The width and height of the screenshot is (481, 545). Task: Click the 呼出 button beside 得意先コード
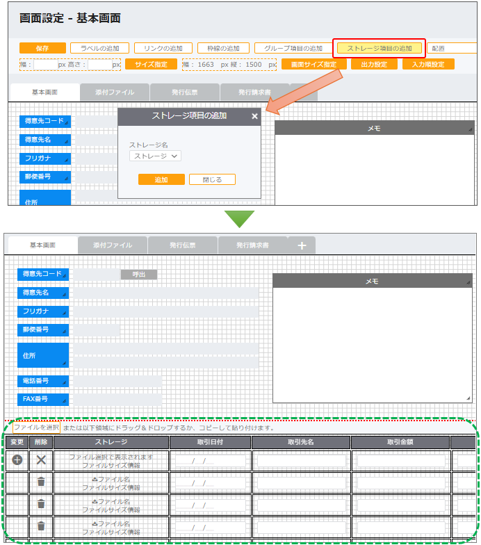pos(138,275)
